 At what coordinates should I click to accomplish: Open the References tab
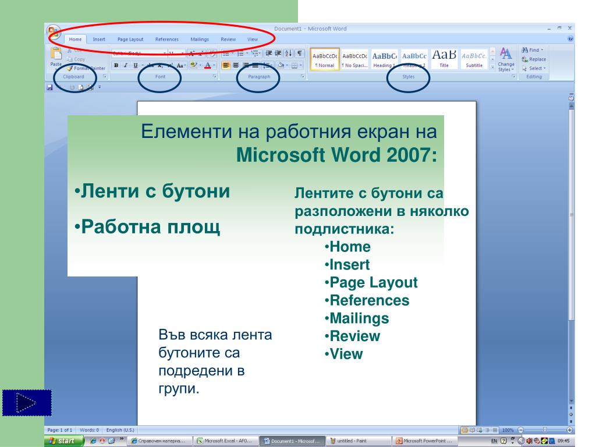pos(167,39)
